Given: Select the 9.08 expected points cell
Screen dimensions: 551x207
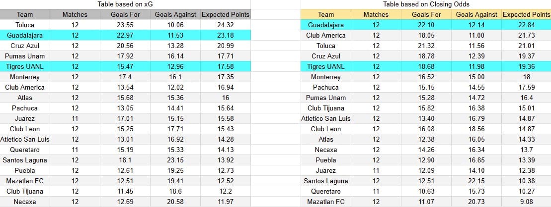Looking at the screenshot, I should pos(526,202).
